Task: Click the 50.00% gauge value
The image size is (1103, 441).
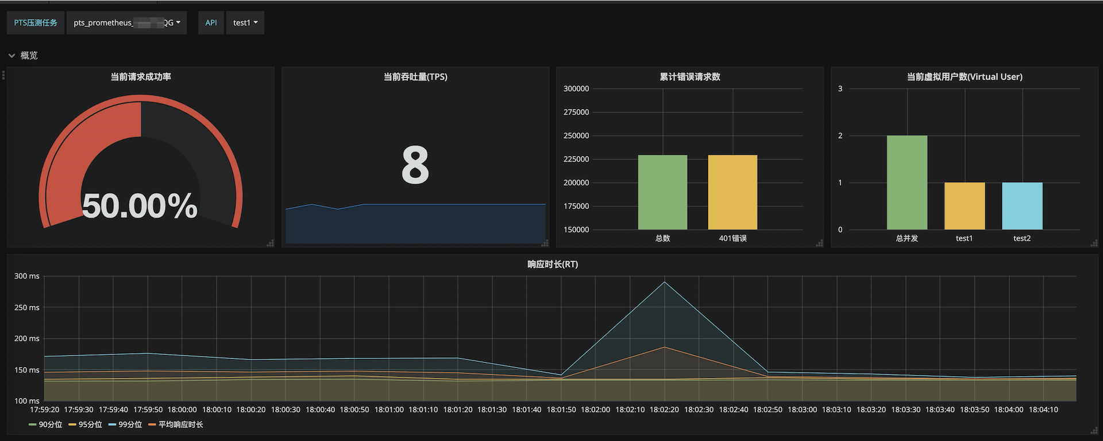Action: [x=140, y=206]
